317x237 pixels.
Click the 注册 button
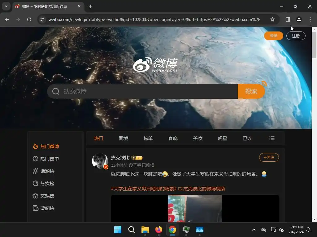[x=296, y=36]
